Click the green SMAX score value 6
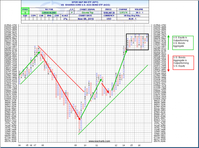This screenshot has width=199, height=148. [25, 13]
